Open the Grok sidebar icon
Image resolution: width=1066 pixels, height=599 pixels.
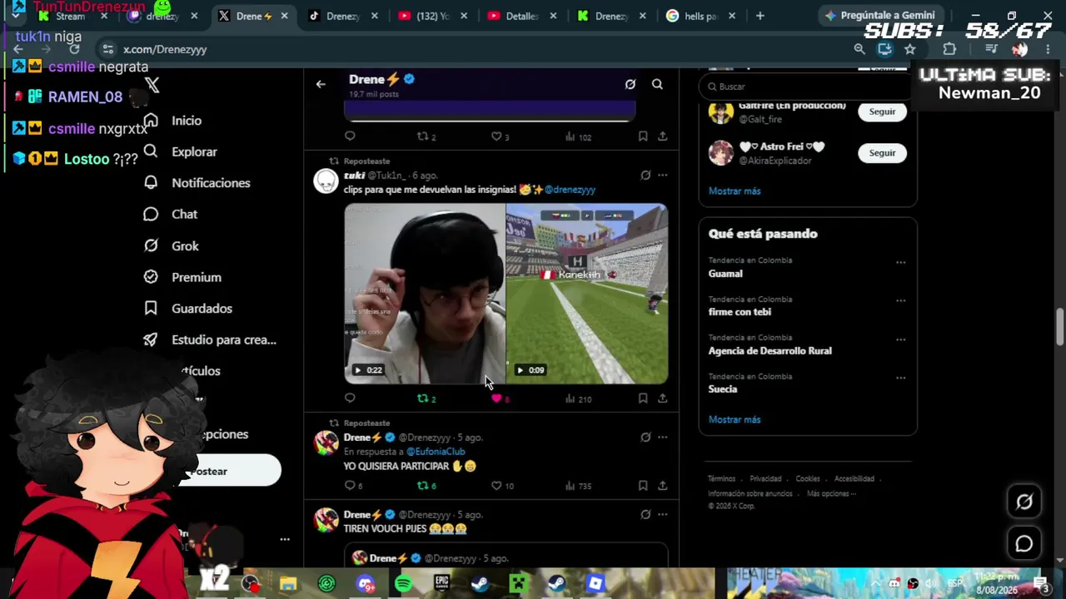(x=151, y=245)
